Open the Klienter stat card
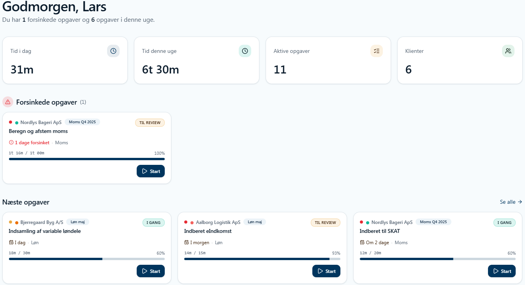525x285 pixels. (460, 60)
